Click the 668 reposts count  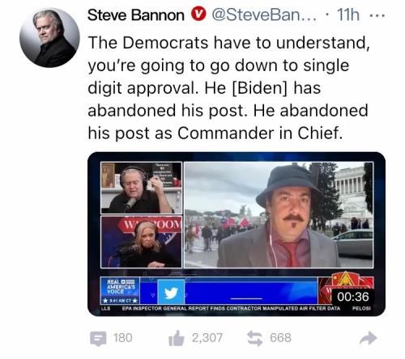point(281,338)
